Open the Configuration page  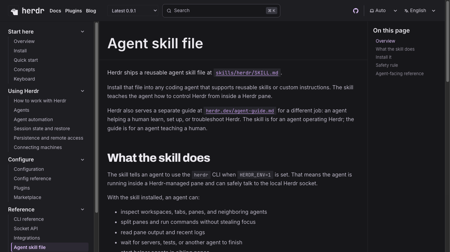pos(29,169)
